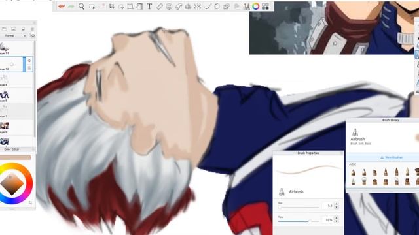Open the Normal blend mode dropdown

point(13,35)
